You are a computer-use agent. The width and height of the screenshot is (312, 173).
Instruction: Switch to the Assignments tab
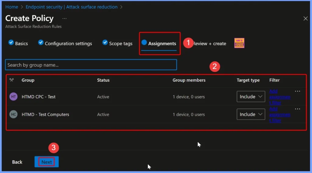coord(162,44)
